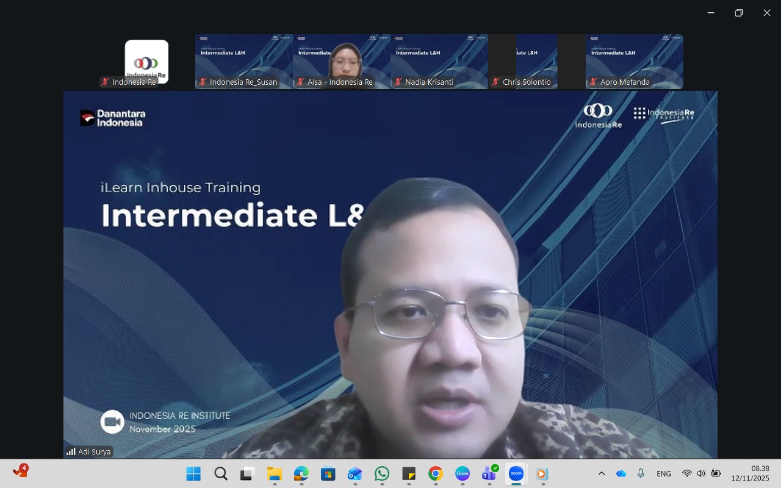Switch to Microsoft Teams in taskbar
This screenshot has width=781, height=488.
(489, 474)
